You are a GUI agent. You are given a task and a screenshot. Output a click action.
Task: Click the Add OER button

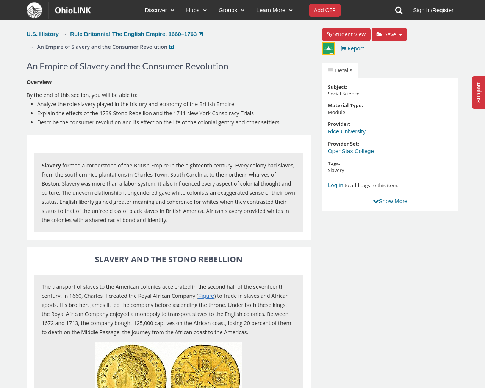[325, 10]
